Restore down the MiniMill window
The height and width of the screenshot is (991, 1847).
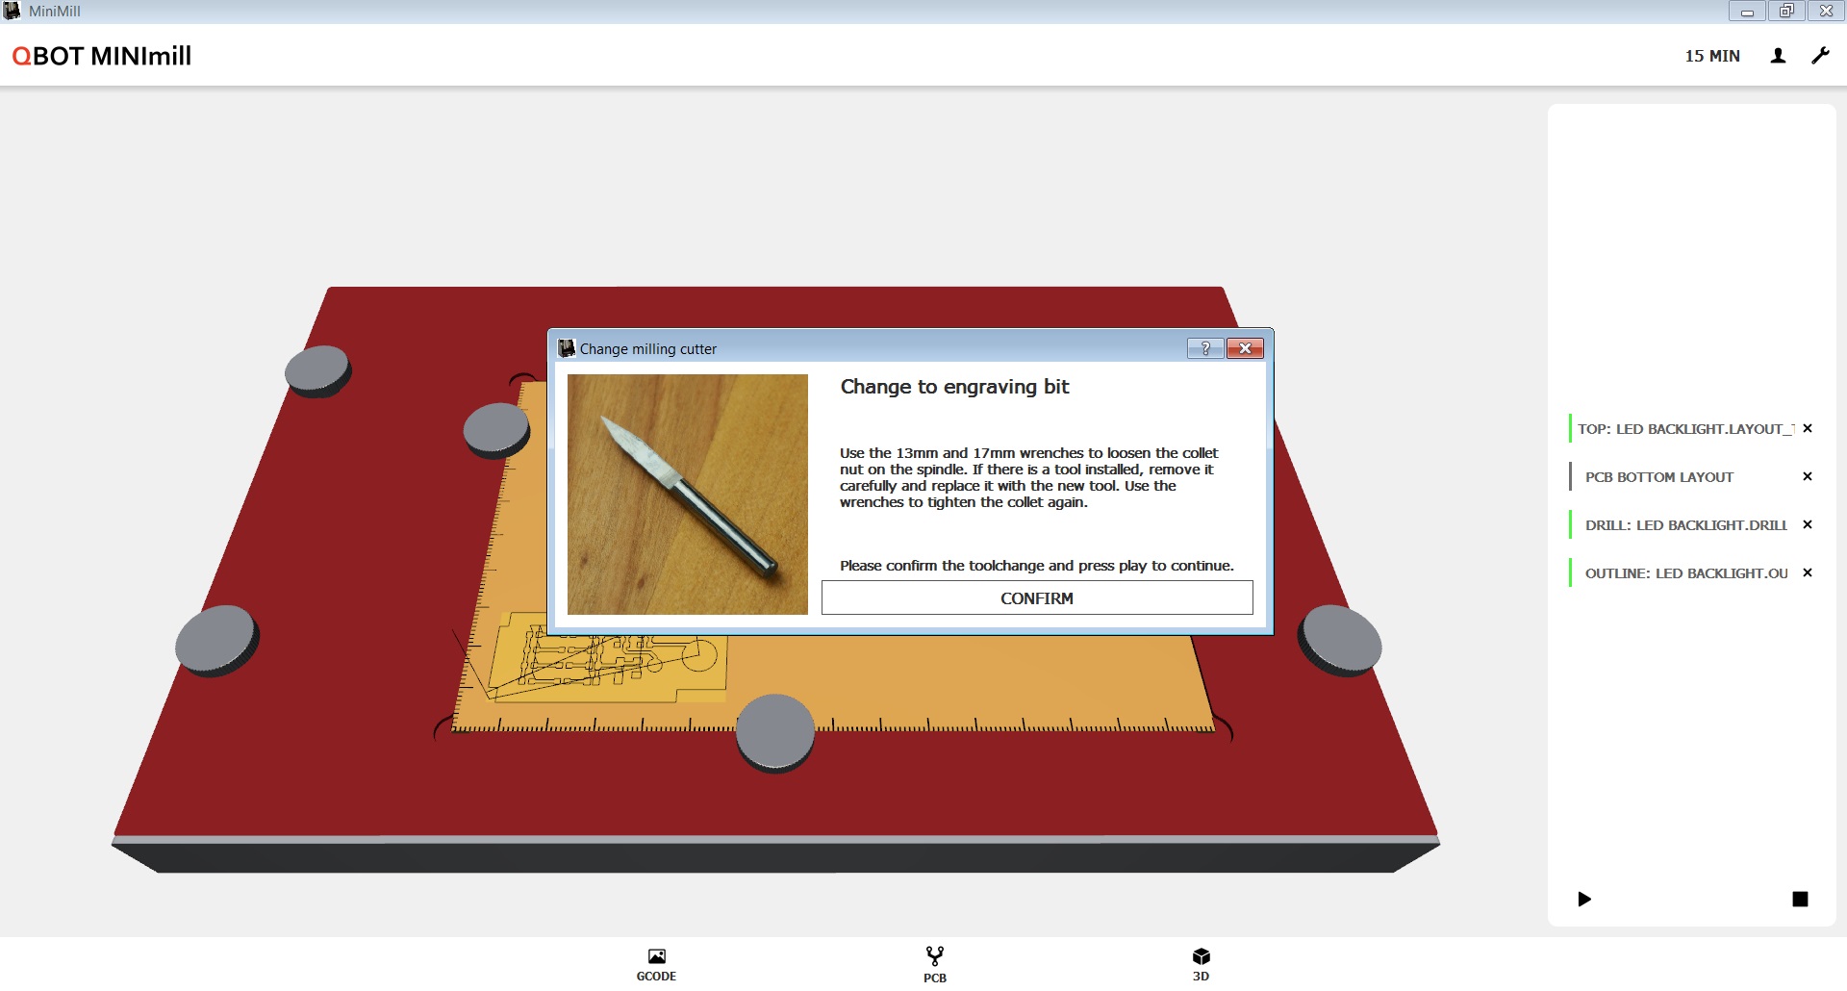point(1786,11)
